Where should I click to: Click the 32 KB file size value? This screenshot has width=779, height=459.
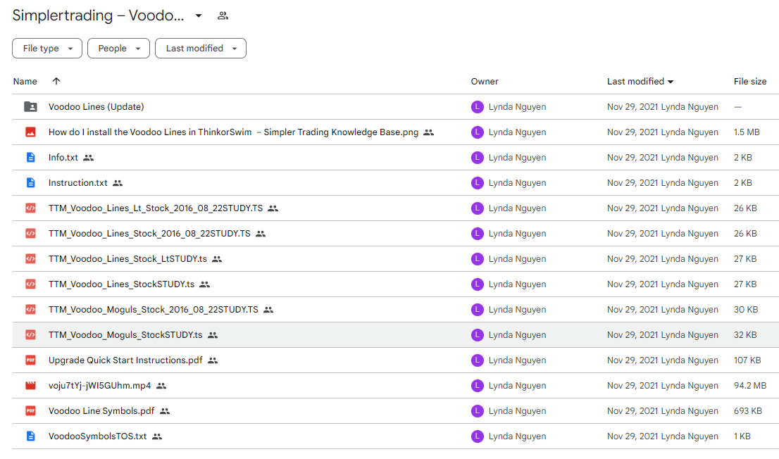[x=745, y=335]
